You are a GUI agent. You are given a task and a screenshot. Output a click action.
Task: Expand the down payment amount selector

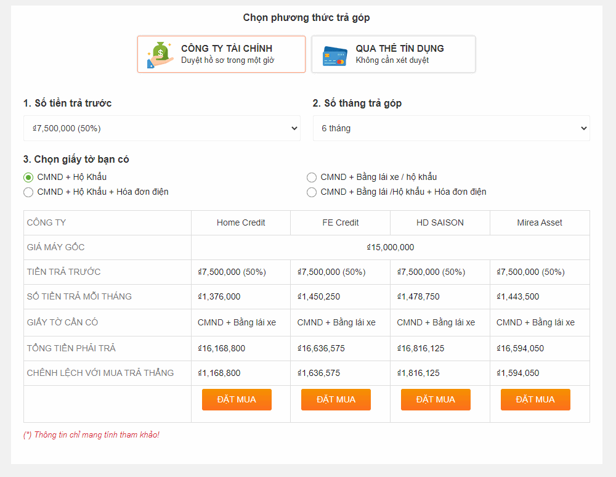pos(161,128)
